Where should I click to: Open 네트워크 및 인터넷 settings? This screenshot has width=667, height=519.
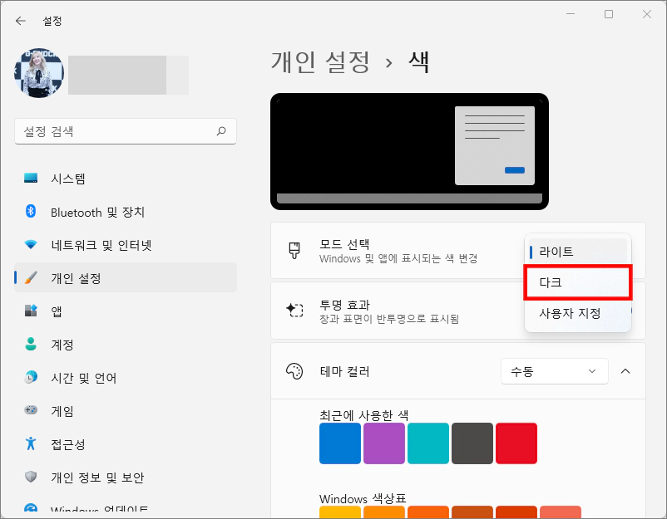coord(126,245)
